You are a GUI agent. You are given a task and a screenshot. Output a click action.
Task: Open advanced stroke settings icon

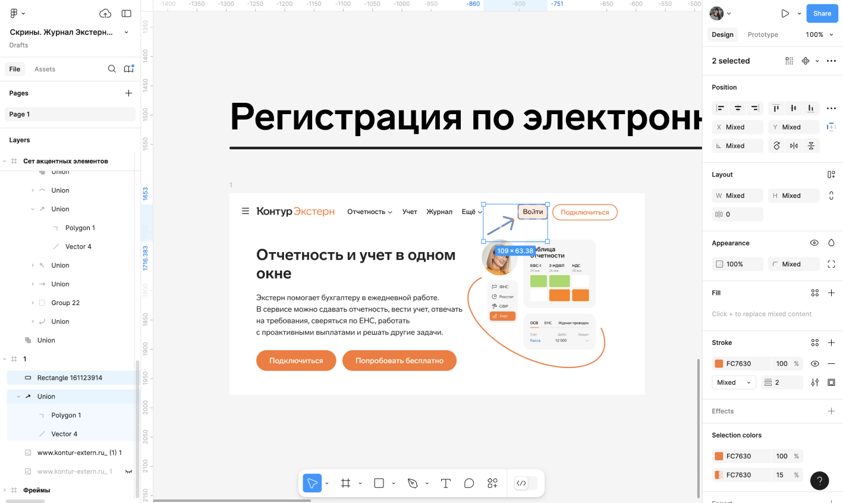click(x=814, y=382)
